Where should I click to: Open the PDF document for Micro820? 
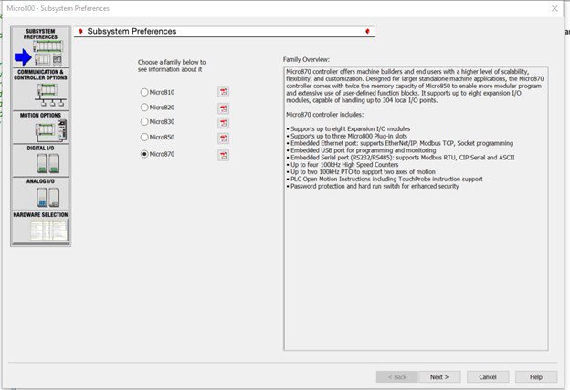[x=223, y=108]
